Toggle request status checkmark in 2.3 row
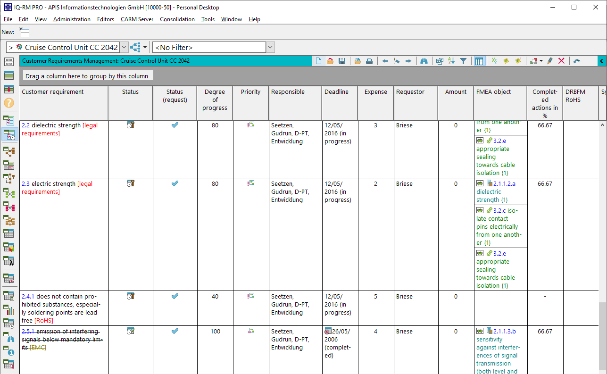This screenshot has width=607, height=374. 175,183
